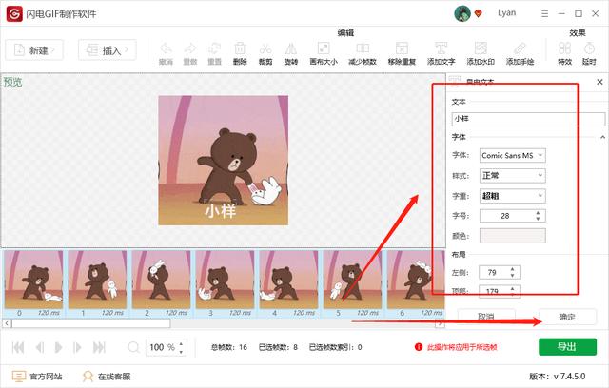Select the Crop (裁剪) scissors tool
The image size is (609, 388).
point(265,48)
